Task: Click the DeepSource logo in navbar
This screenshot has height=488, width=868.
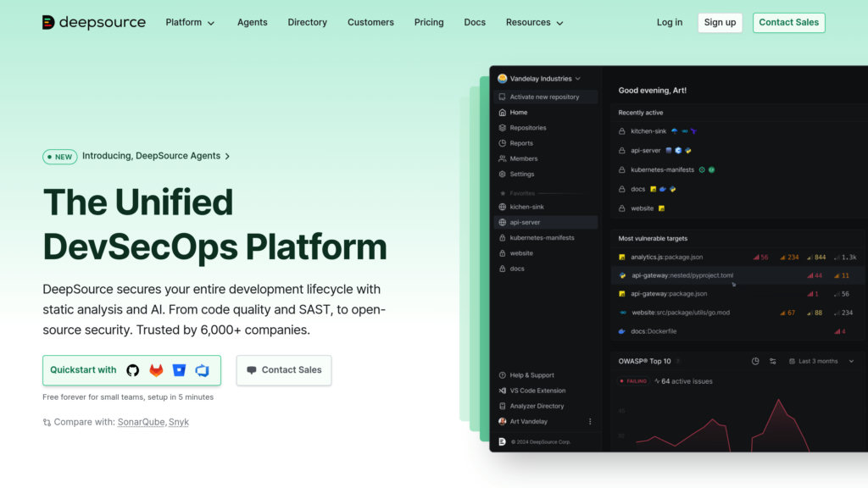Action: click(94, 23)
